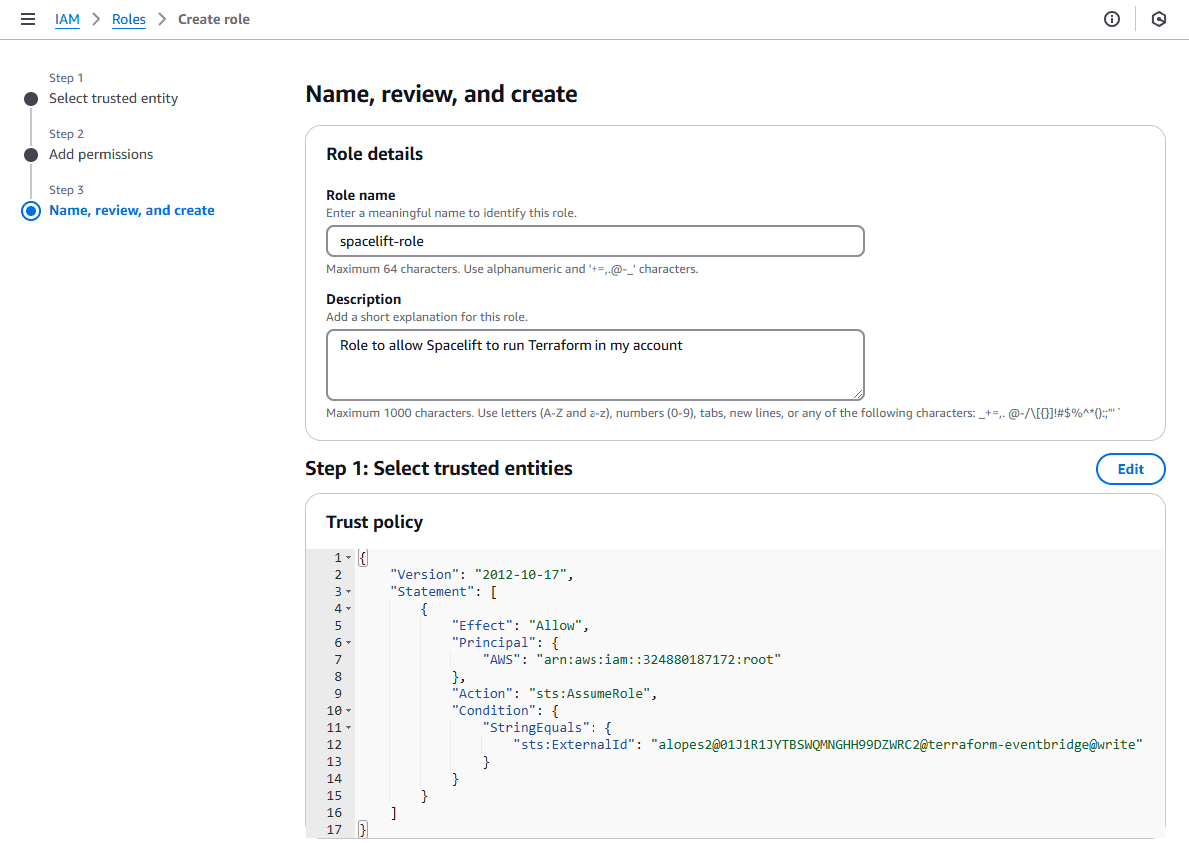
Task: Go to the IAM breadcrumb link
Action: pyautogui.click(x=68, y=19)
